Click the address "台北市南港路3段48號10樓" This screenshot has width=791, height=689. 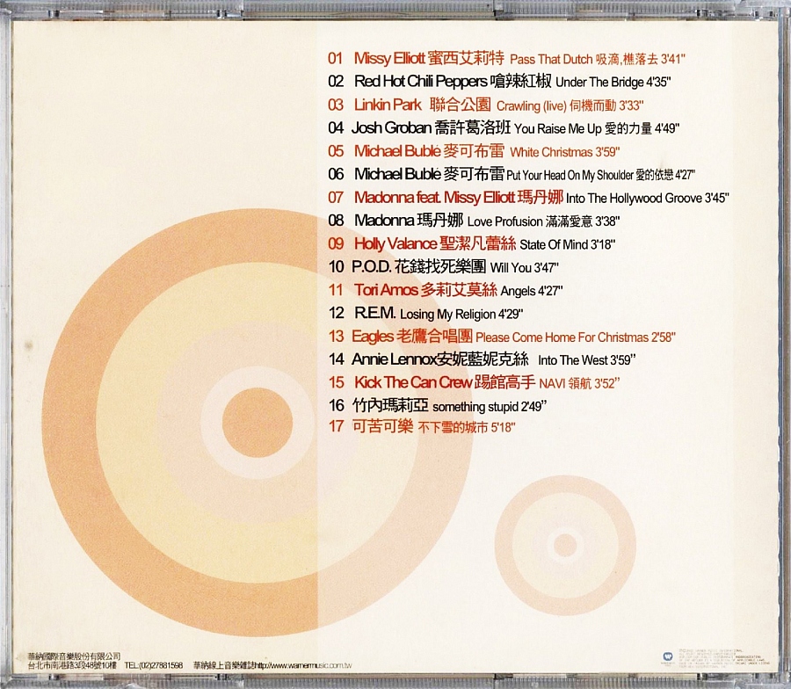[x=70, y=665]
